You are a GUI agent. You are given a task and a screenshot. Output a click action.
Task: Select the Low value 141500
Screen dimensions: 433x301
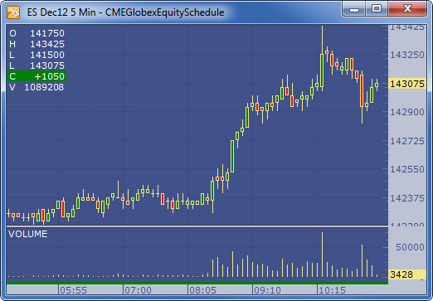[x=47, y=55]
